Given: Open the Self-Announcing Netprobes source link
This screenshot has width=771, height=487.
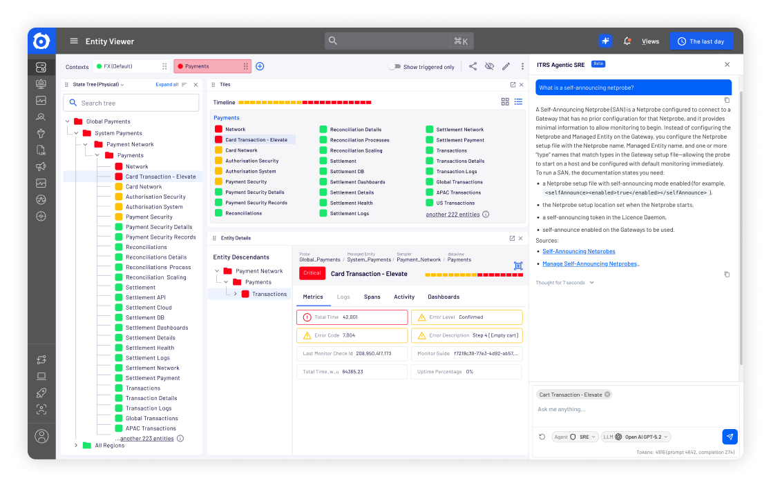Looking at the screenshot, I should (578, 251).
